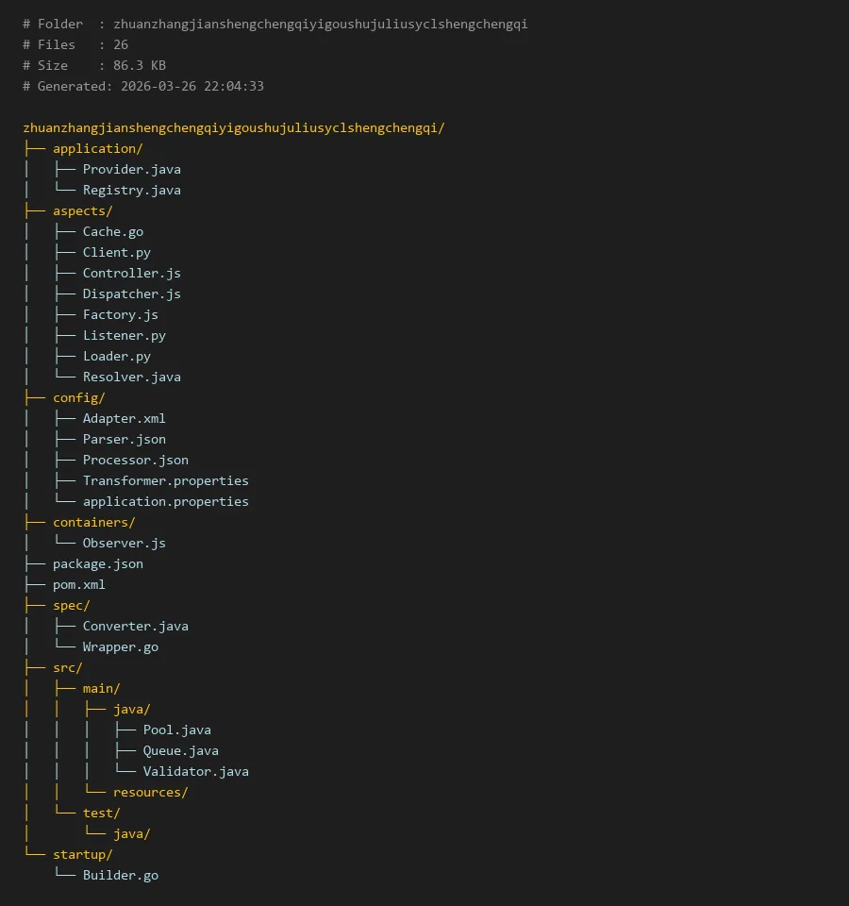Image resolution: width=849 pixels, height=906 pixels.
Task: Click the Transformer.properties file
Action: click(x=165, y=480)
